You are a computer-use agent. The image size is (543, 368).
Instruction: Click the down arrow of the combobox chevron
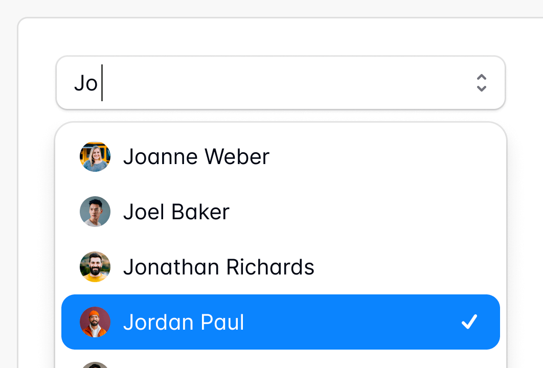pos(481,88)
